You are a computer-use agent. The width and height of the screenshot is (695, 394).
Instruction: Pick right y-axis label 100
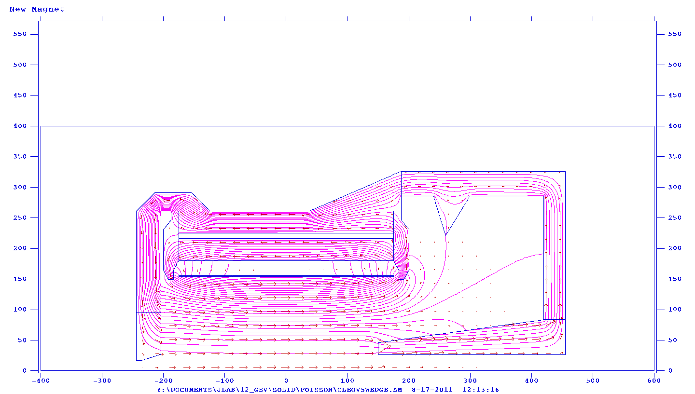675,310
